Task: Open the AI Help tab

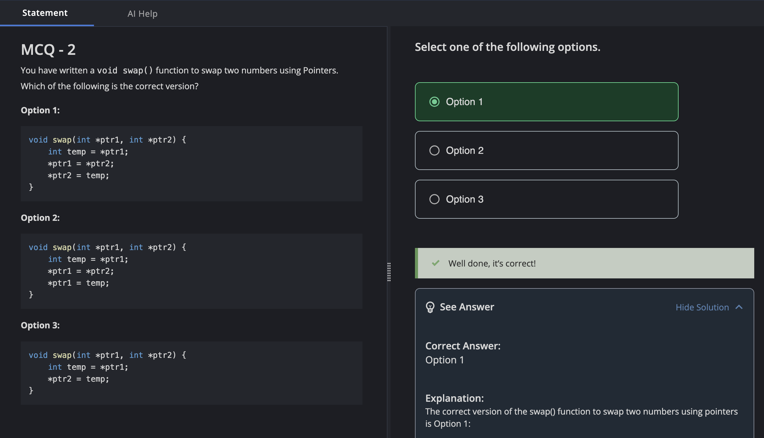Action: (x=142, y=14)
